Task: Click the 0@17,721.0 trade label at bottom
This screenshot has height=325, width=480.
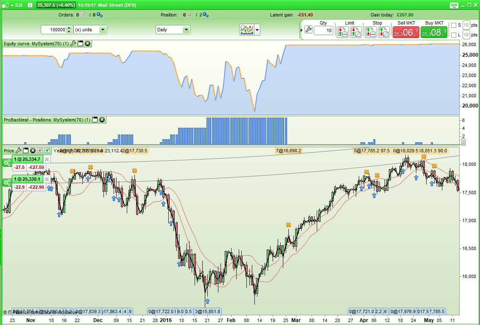Action: [362, 311]
